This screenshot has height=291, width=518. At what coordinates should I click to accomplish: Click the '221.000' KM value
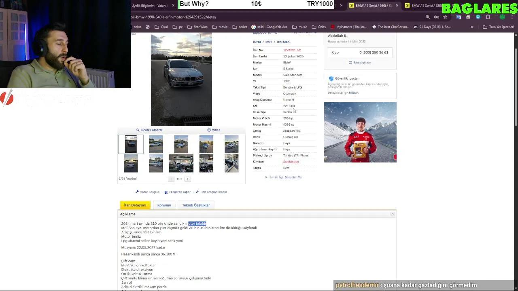[289, 106]
